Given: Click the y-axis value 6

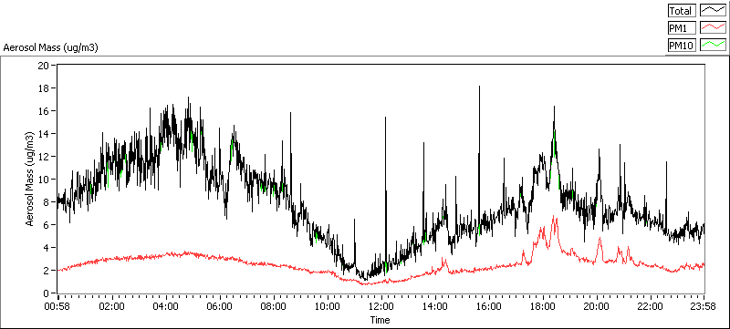Looking at the screenshot, I should [47, 224].
